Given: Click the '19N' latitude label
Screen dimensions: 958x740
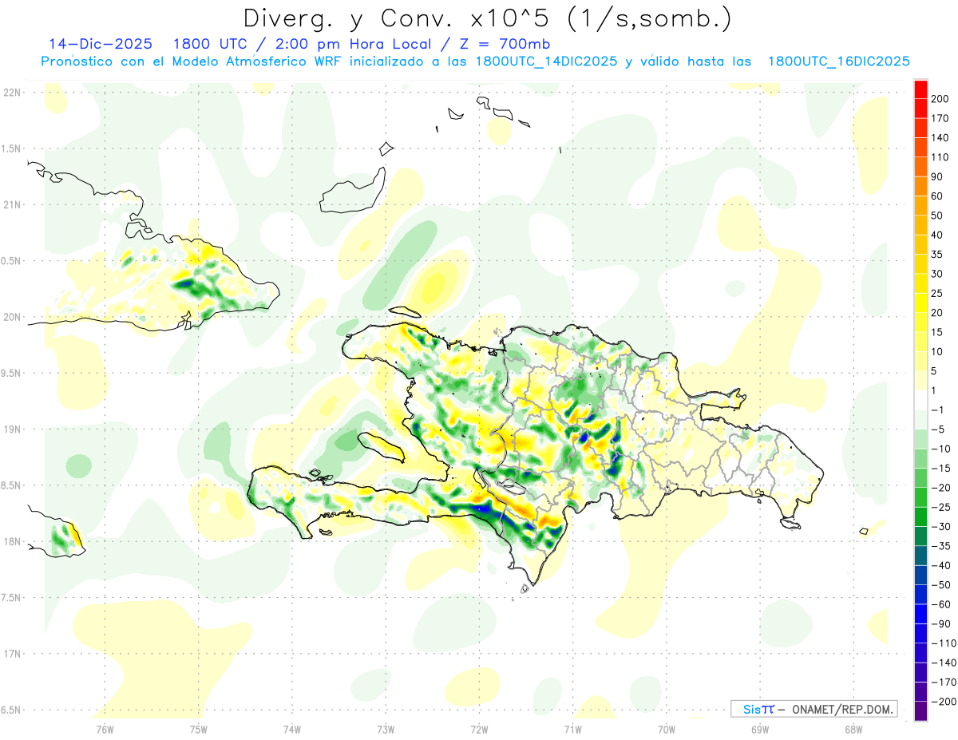Looking at the screenshot, I should (x=11, y=429).
